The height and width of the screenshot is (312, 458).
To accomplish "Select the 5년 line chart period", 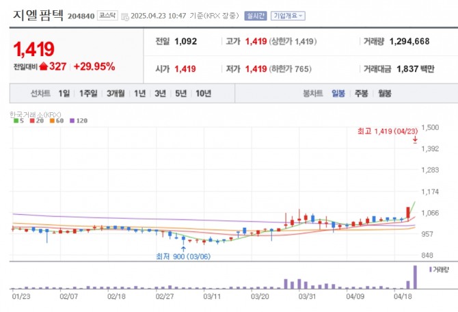I will pyautogui.click(x=180, y=94).
